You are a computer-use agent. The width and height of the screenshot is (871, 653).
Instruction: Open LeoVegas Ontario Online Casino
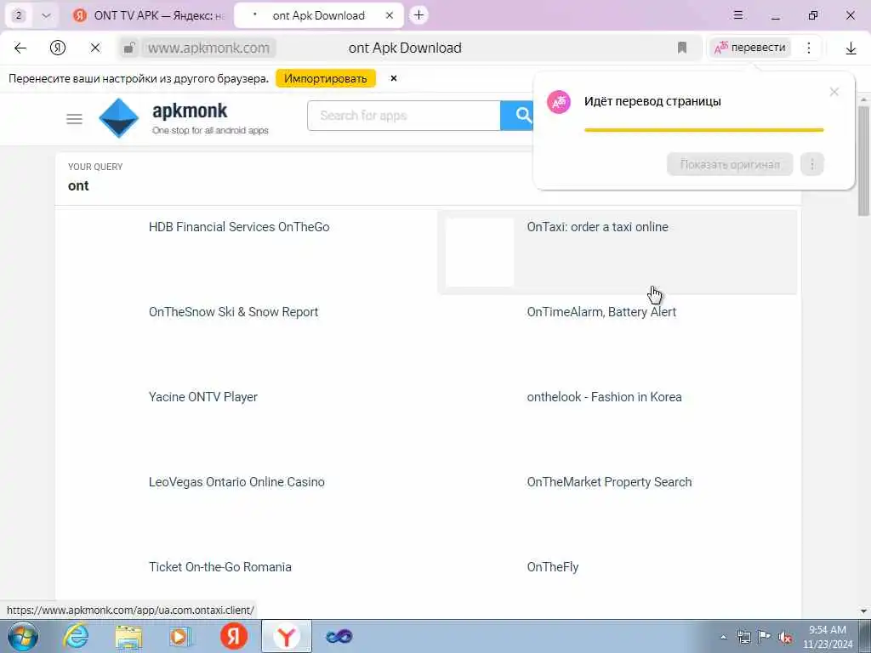(236, 481)
